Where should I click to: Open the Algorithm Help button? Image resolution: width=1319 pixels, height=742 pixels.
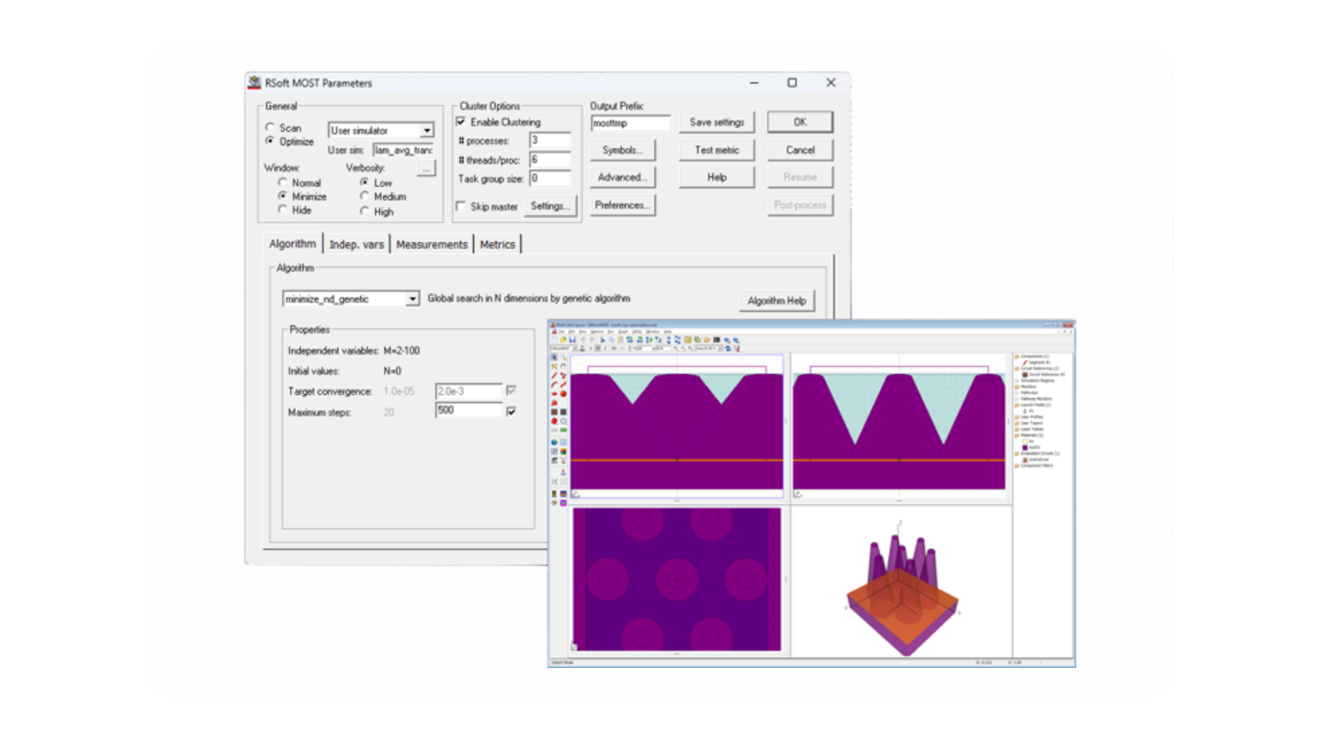pos(777,301)
